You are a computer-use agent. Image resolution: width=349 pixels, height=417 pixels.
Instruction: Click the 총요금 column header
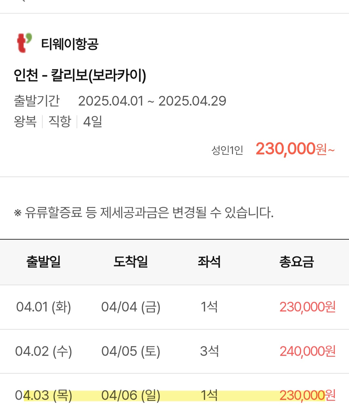point(297,262)
